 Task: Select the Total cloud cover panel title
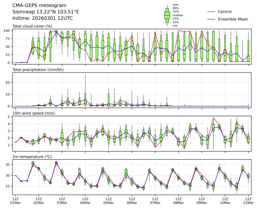(x=32, y=26)
